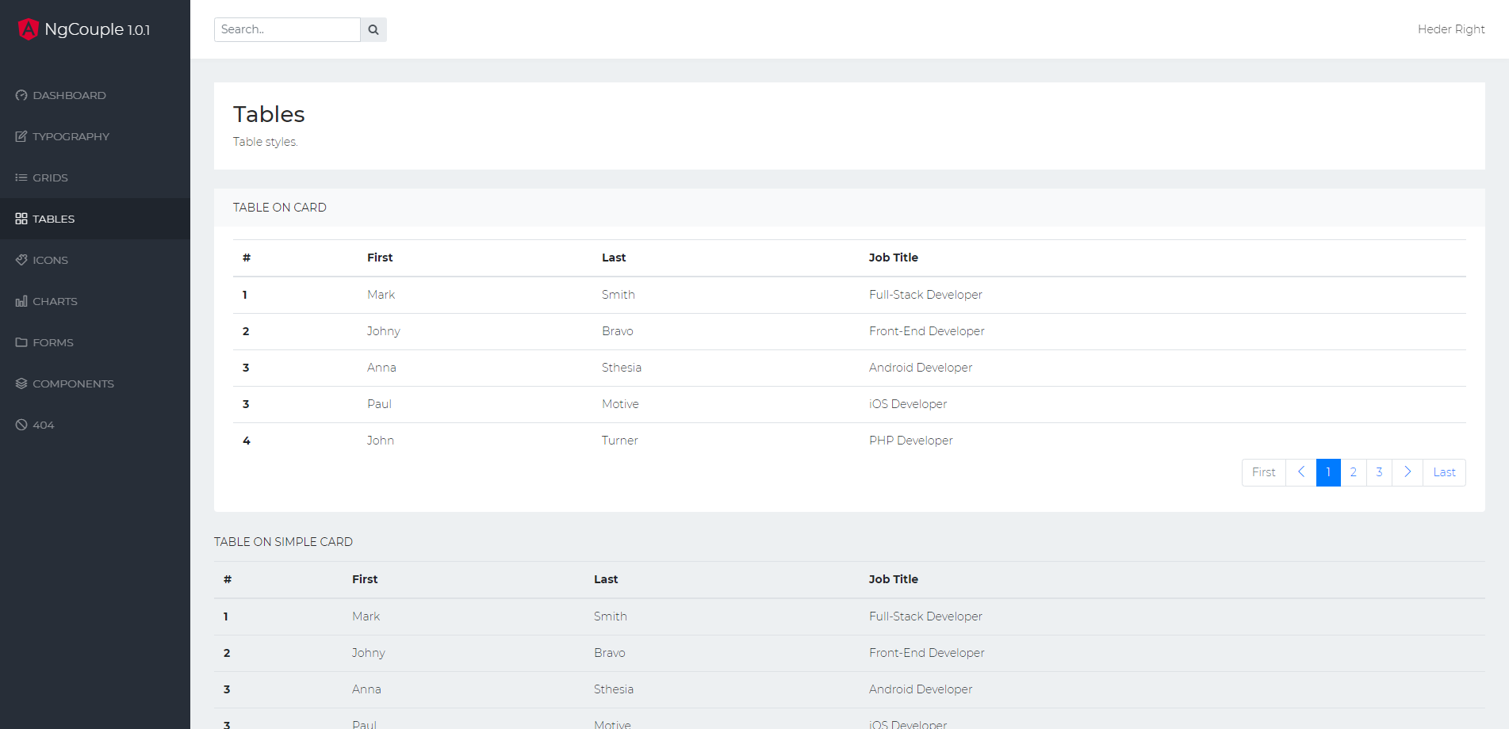Focus the Search input field
The height and width of the screenshot is (729, 1509).
(287, 29)
